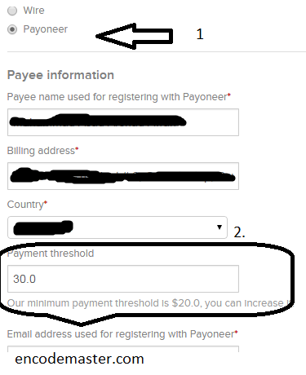Click inside the Payment threshold field
This screenshot has width=306, height=375.
(123, 279)
